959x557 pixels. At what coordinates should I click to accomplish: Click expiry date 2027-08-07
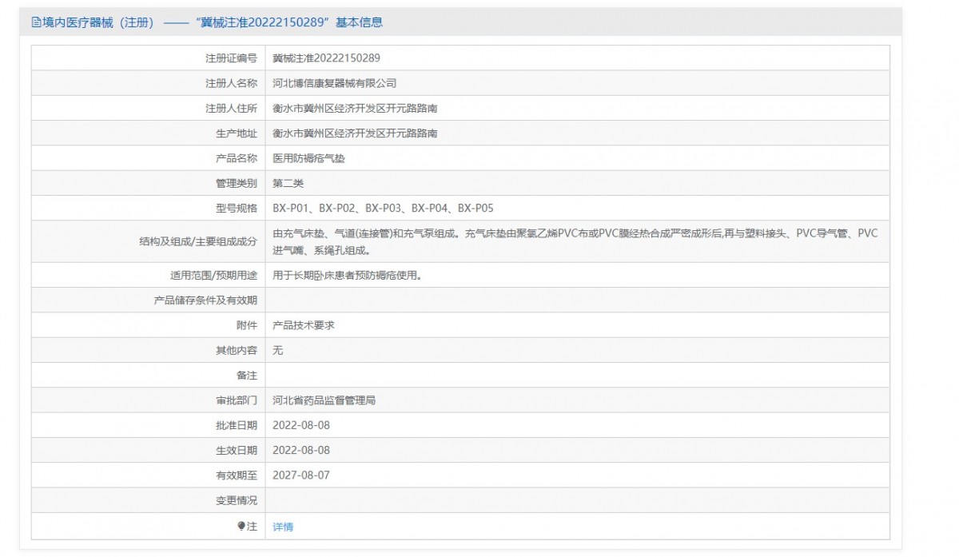(300, 475)
